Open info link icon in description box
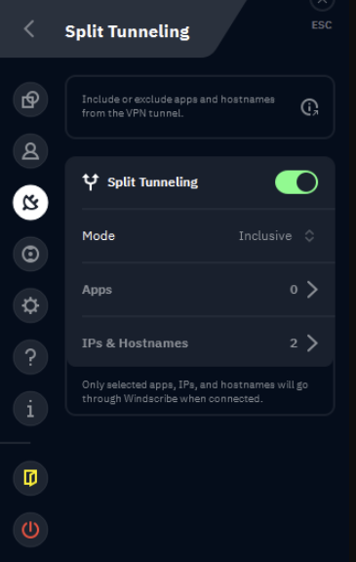Screen dimensions: 356x562 click(x=309, y=107)
